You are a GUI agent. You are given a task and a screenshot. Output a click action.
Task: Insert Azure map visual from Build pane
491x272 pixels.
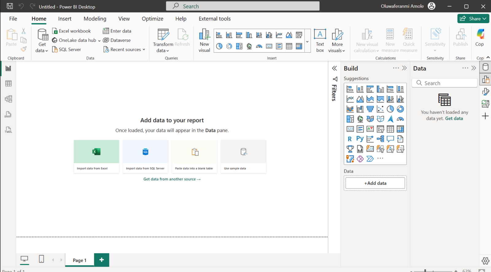390,119
